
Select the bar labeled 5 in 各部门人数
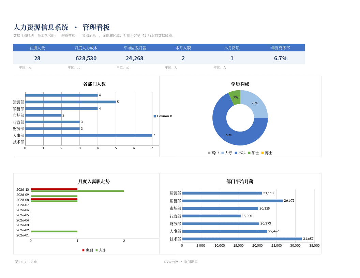[71, 102]
